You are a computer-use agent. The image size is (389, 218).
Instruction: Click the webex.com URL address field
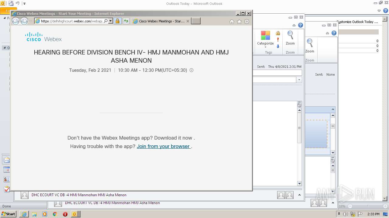tap(71, 21)
